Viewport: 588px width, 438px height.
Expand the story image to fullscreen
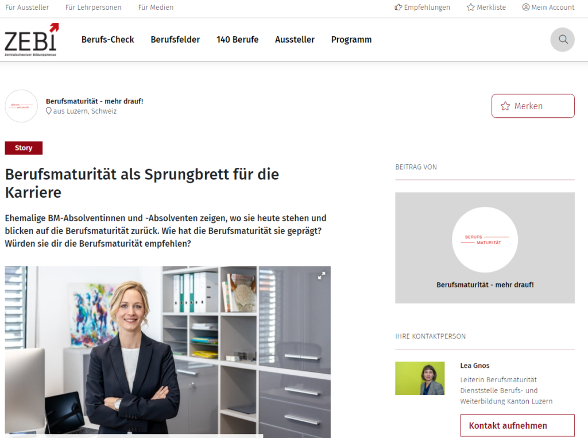pyautogui.click(x=322, y=276)
